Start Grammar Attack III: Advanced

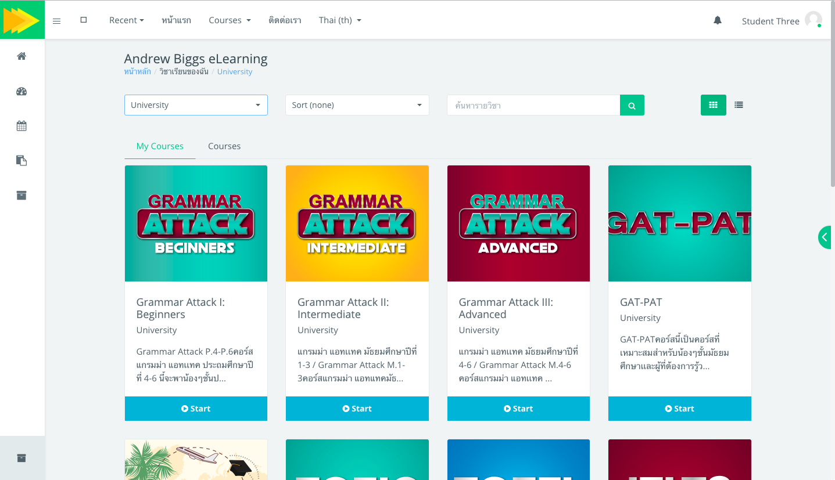tap(518, 409)
